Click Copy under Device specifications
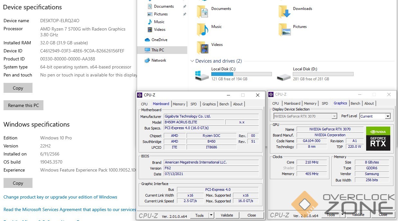 18,88
